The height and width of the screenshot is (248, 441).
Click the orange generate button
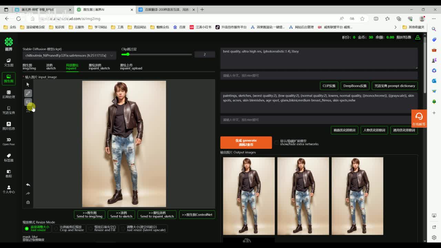246,143
